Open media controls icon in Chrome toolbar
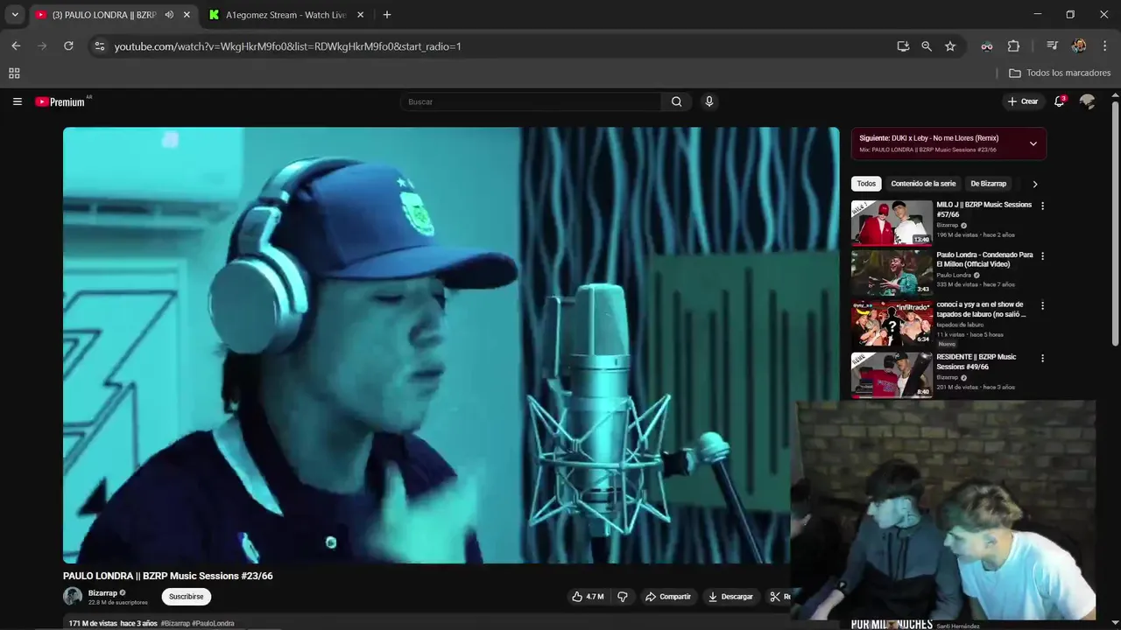 click(x=1053, y=46)
